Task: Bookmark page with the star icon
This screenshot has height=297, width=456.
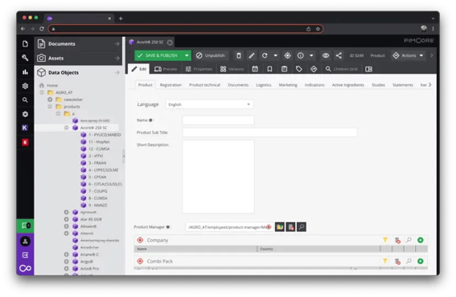Action: pos(318,29)
